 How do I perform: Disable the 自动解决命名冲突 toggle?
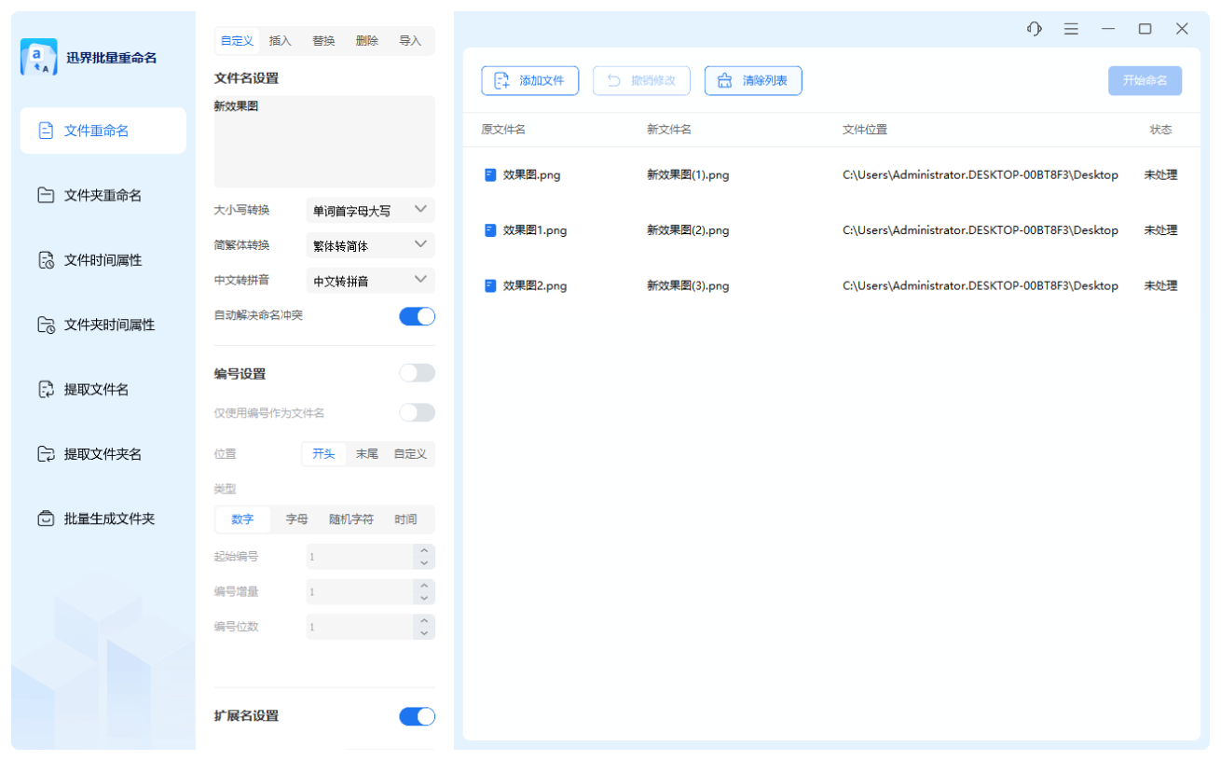click(x=417, y=316)
